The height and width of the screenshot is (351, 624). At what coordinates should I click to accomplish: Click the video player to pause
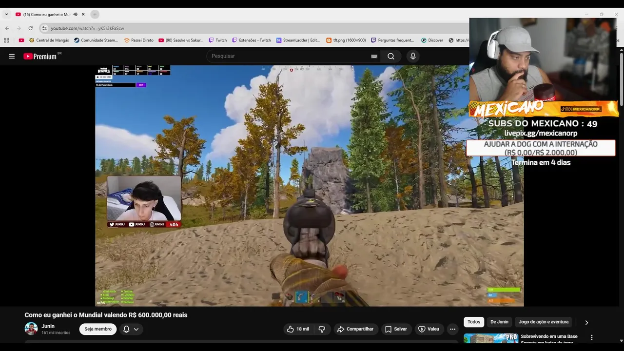tap(309, 186)
